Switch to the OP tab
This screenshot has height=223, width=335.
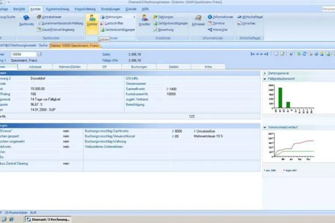point(104,67)
